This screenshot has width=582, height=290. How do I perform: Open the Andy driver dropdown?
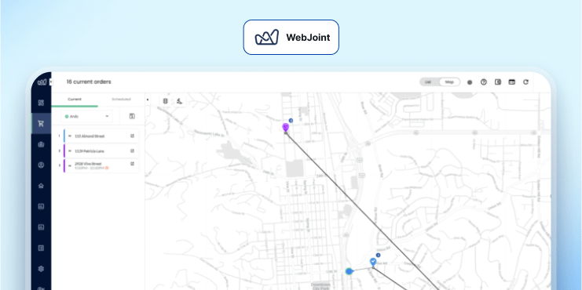pos(87,116)
